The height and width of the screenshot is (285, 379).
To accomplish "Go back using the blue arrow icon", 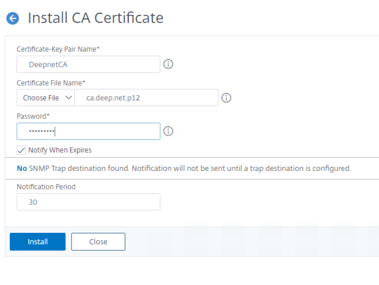I will tap(13, 18).
